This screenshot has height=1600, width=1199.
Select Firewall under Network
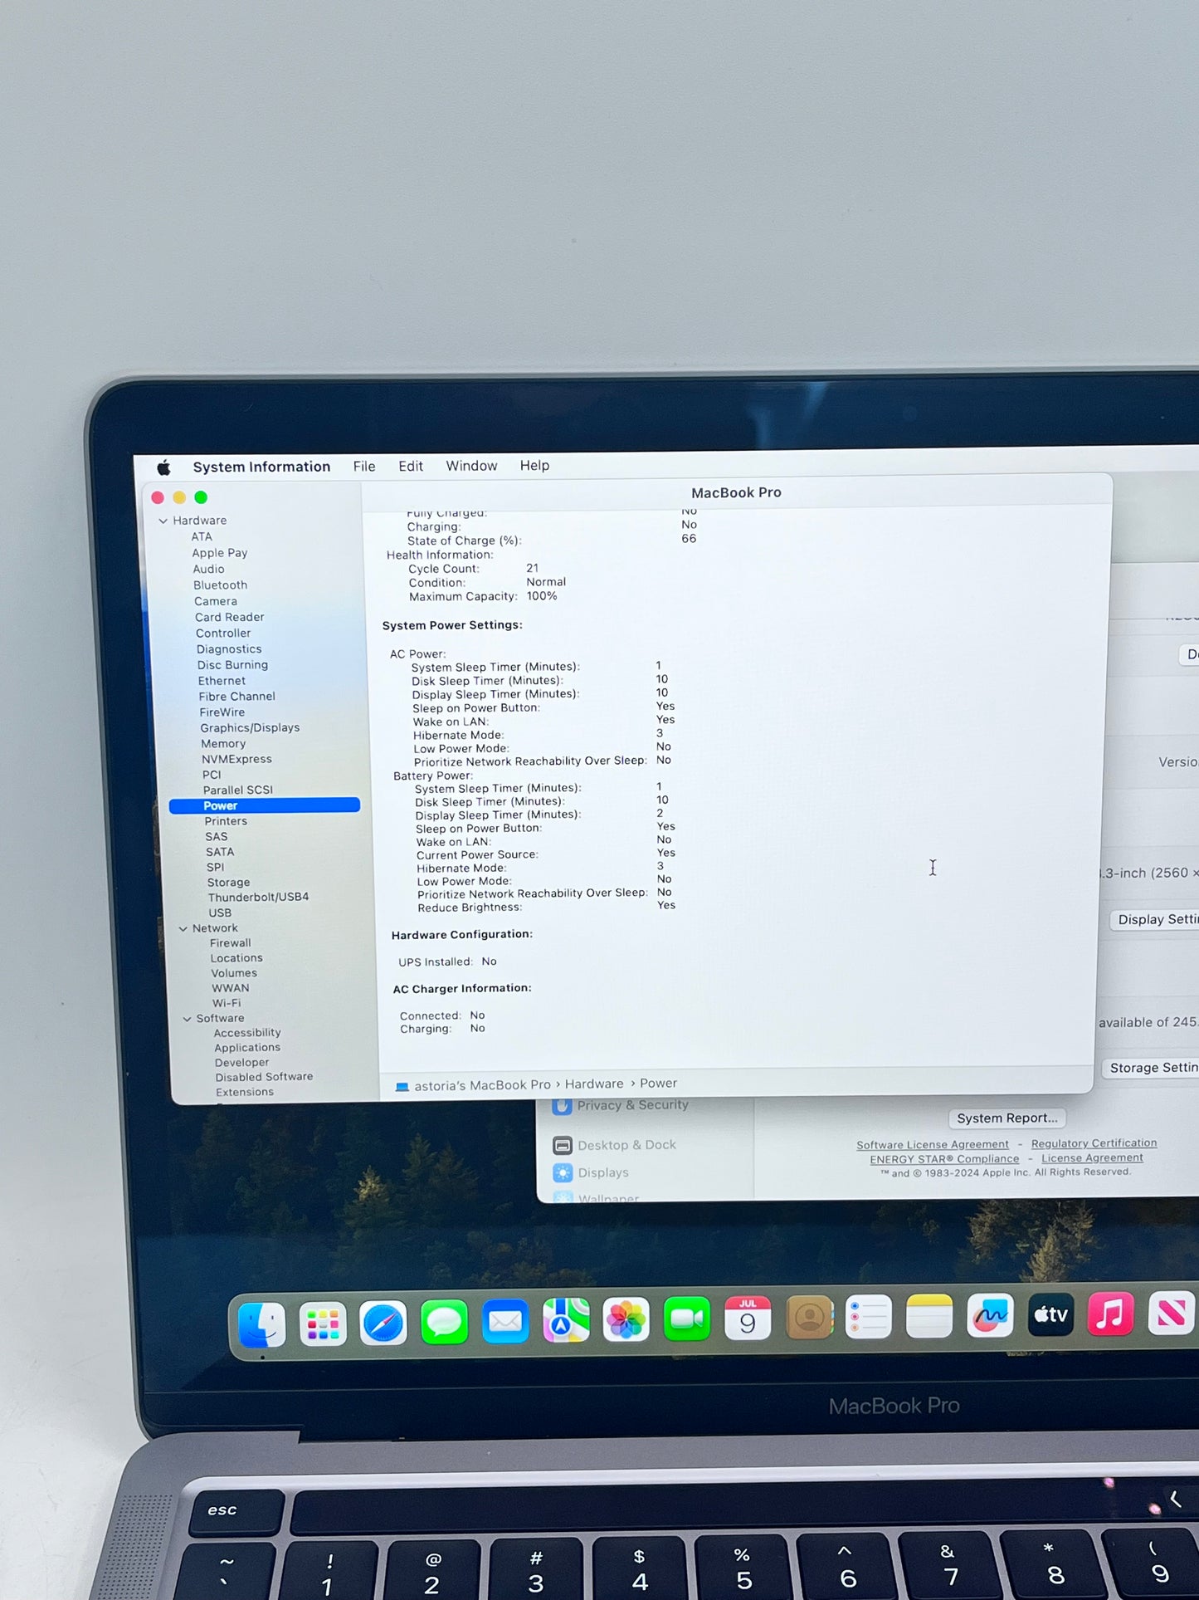(x=230, y=944)
